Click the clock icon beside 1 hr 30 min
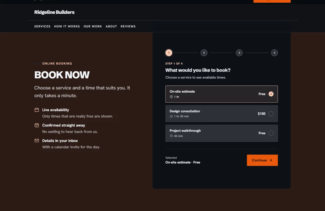 pos(171,116)
